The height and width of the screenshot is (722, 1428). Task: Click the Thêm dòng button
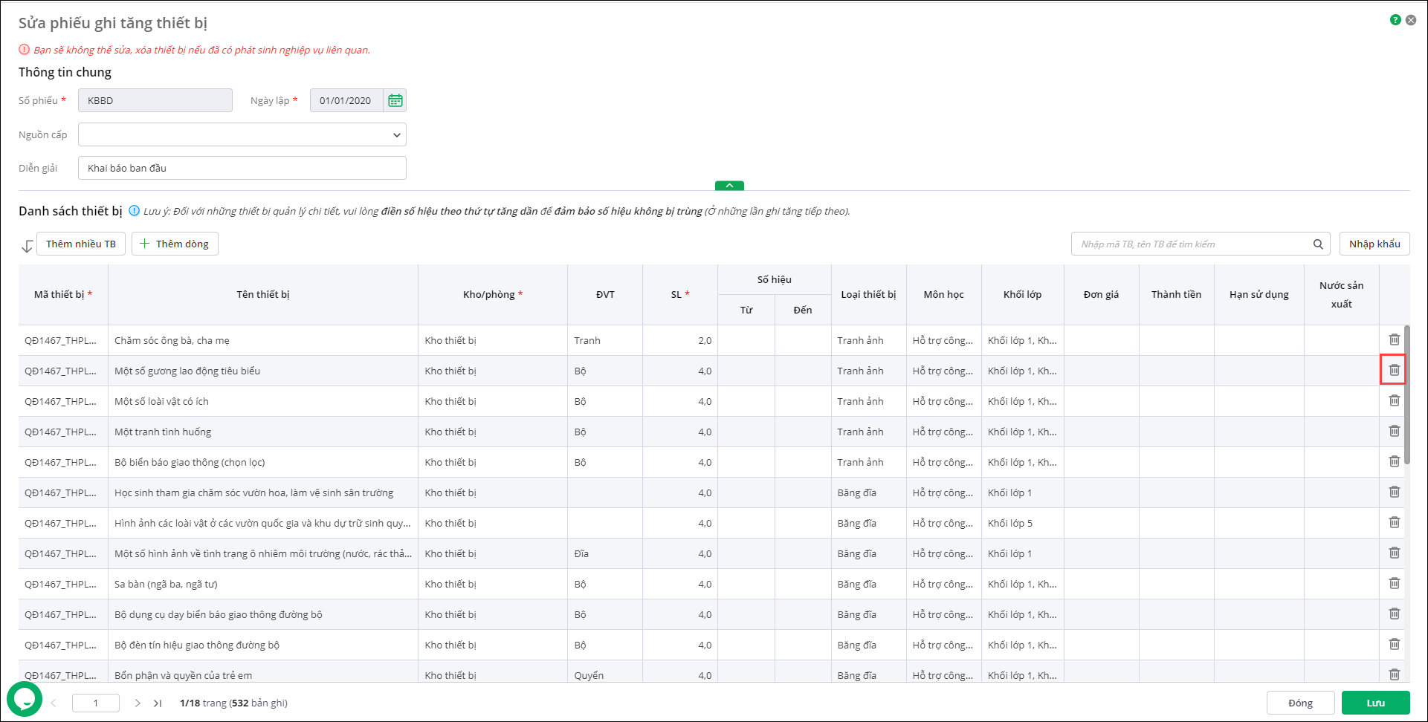(175, 244)
